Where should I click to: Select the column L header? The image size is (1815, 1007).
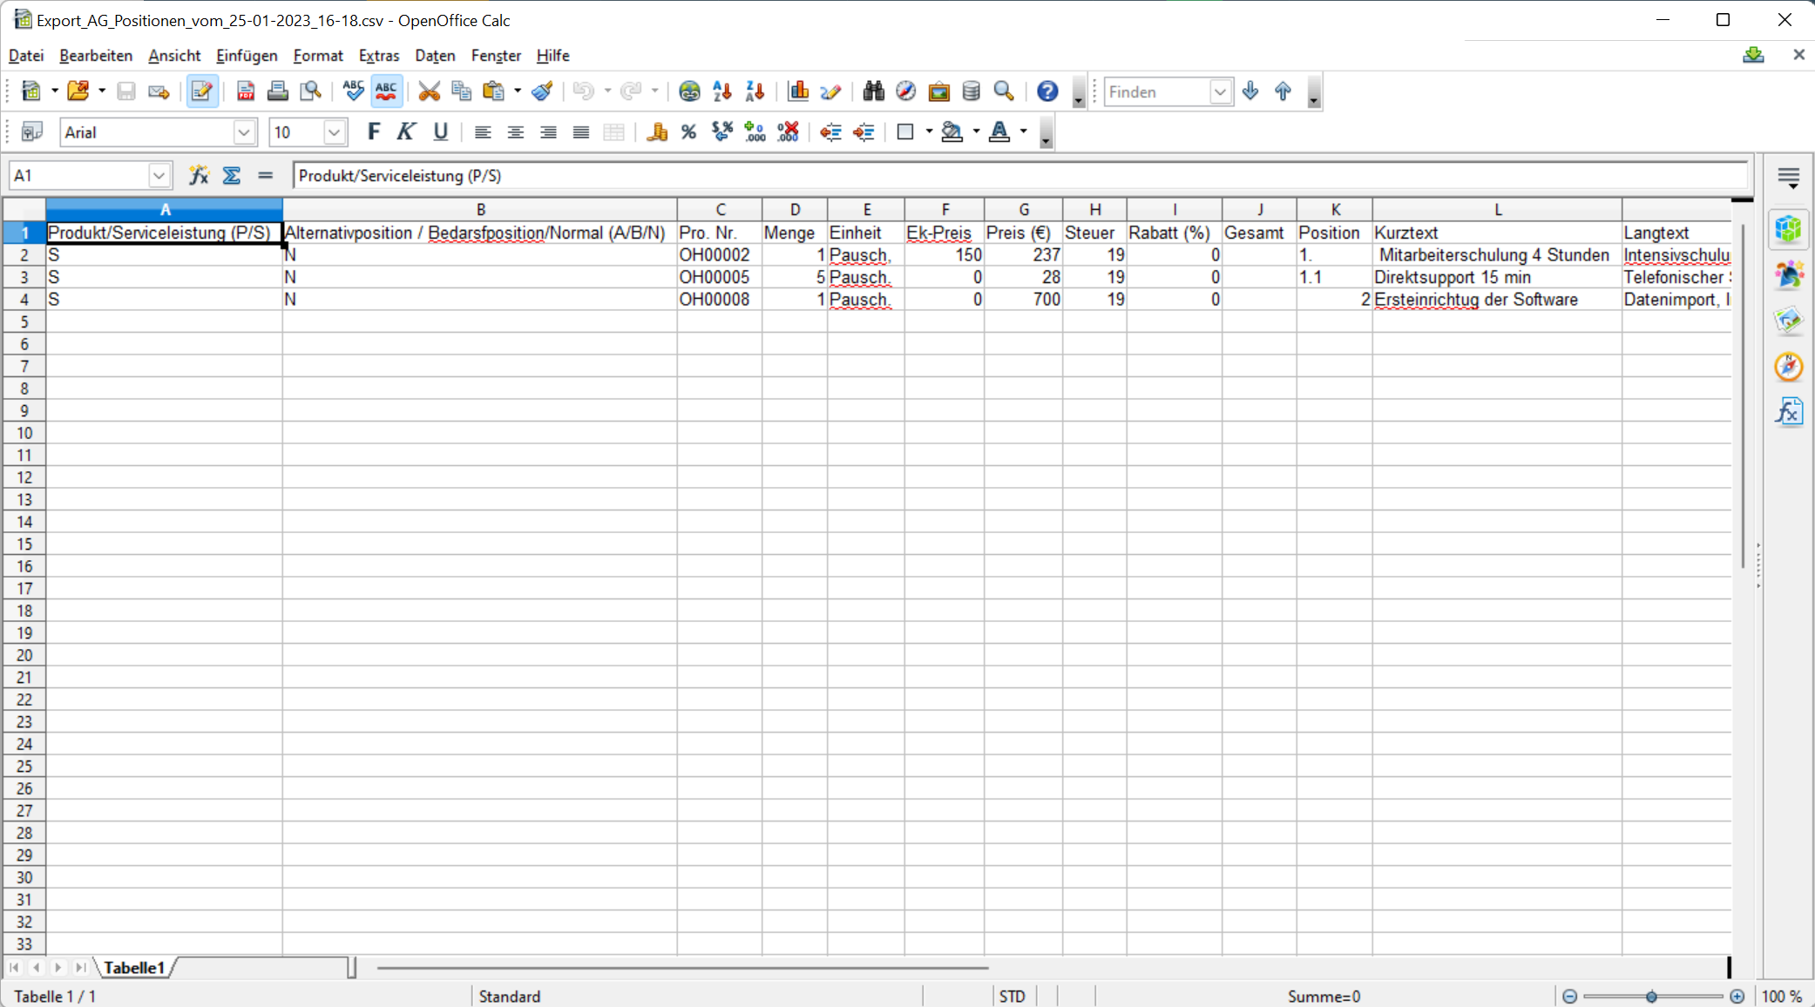pyautogui.click(x=1497, y=209)
